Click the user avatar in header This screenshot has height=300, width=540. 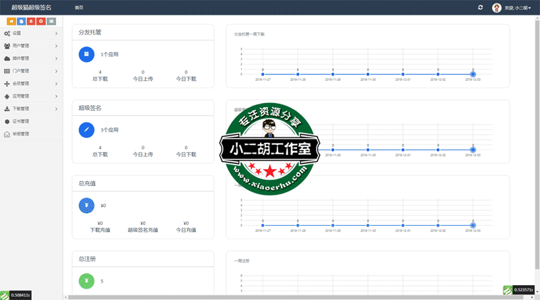497,7
